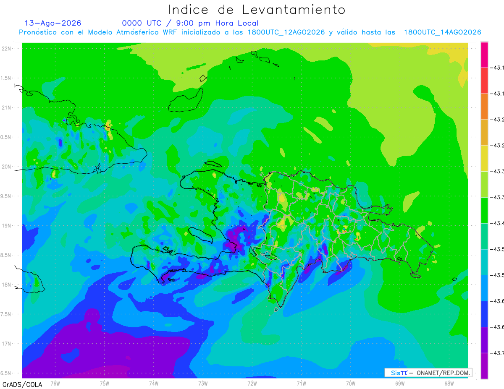Pick the orange swatch in the legend
The height and width of the screenshot is (389, 504).
(484, 106)
